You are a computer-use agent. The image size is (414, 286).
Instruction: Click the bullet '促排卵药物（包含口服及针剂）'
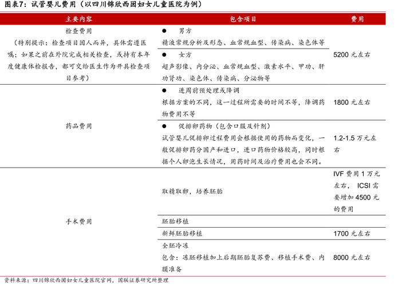coord(224,126)
